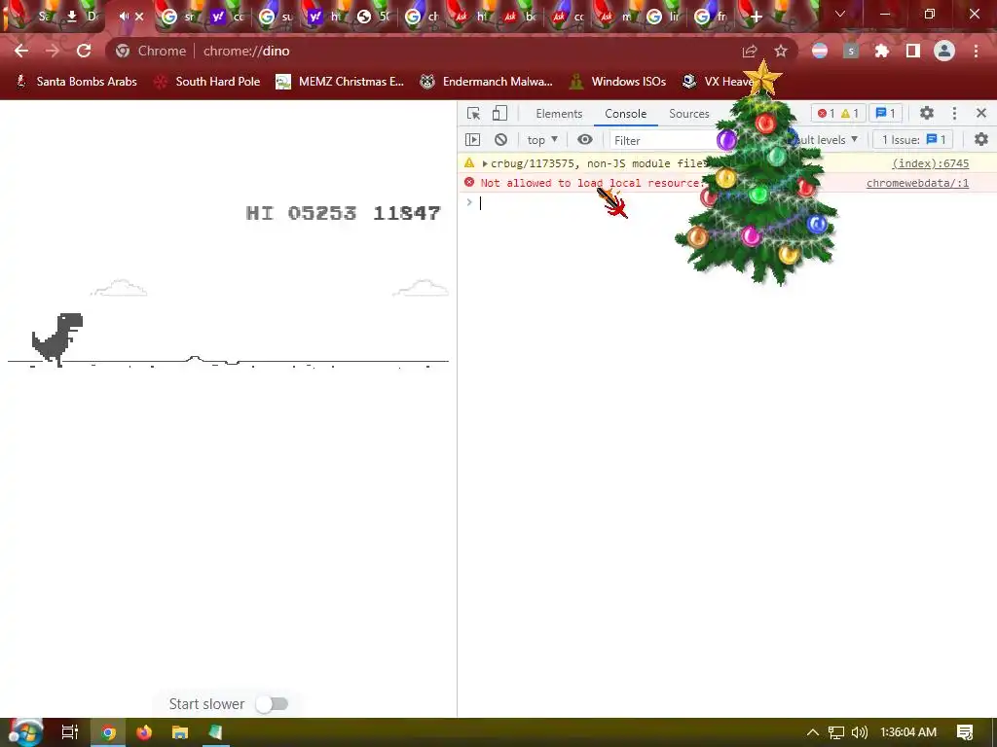The image size is (997, 747).
Task: Open the 'top' JavaScript context dropdown
Action: click(542, 140)
